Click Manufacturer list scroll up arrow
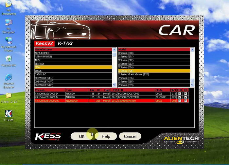The width and height of the screenshot is (229, 165). pyautogui.click(x=114, y=50)
